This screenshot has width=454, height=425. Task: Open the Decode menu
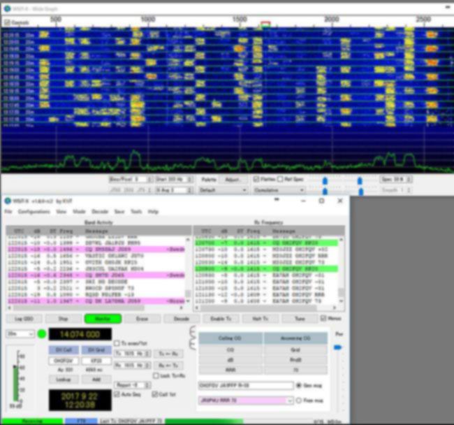coord(100,211)
